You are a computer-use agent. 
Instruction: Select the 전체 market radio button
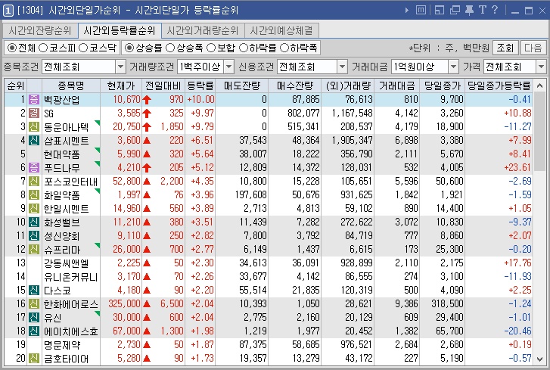click(12, 48)
